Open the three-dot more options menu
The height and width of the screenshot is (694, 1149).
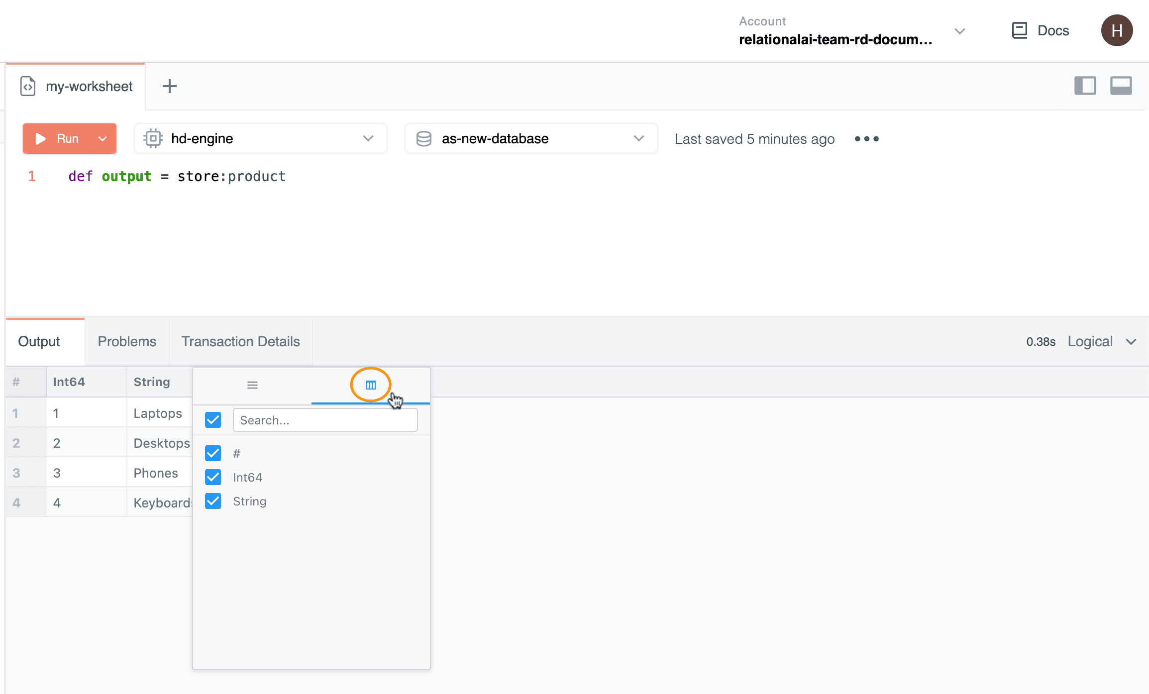(x=866, y=139)
